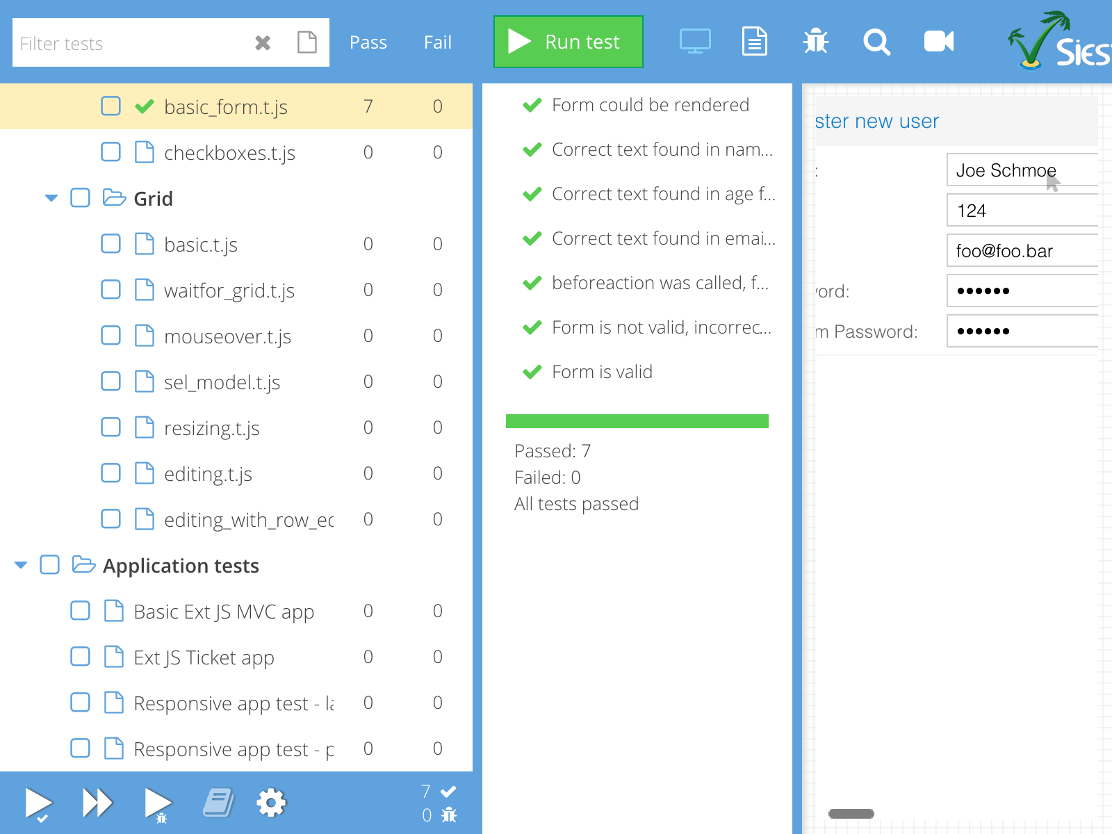Click the video camera recorder icon

click(x=938, y=42)
